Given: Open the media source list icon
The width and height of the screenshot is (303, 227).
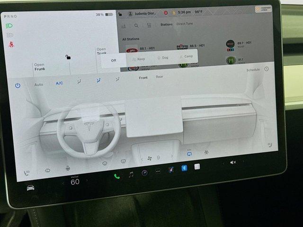Looking at the screenshot, I should (x=149, y=25).
